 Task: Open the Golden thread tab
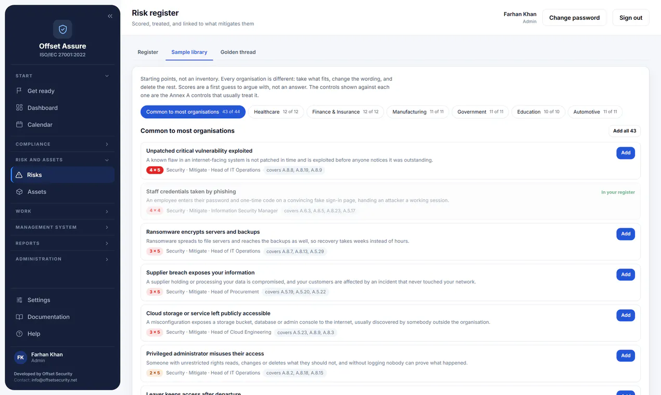click(238, 52)
